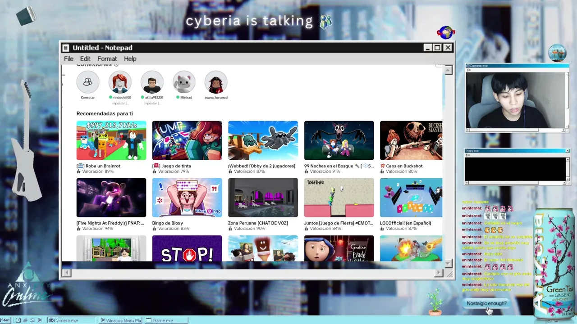Open 99 Noches en el Bosque thumbnail
Screen dimensions: 577x324
339,140
